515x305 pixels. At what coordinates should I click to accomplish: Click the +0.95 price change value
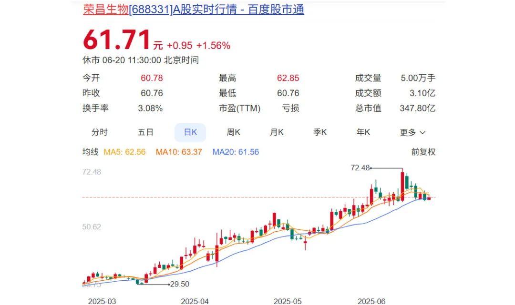tap(179, 46)
